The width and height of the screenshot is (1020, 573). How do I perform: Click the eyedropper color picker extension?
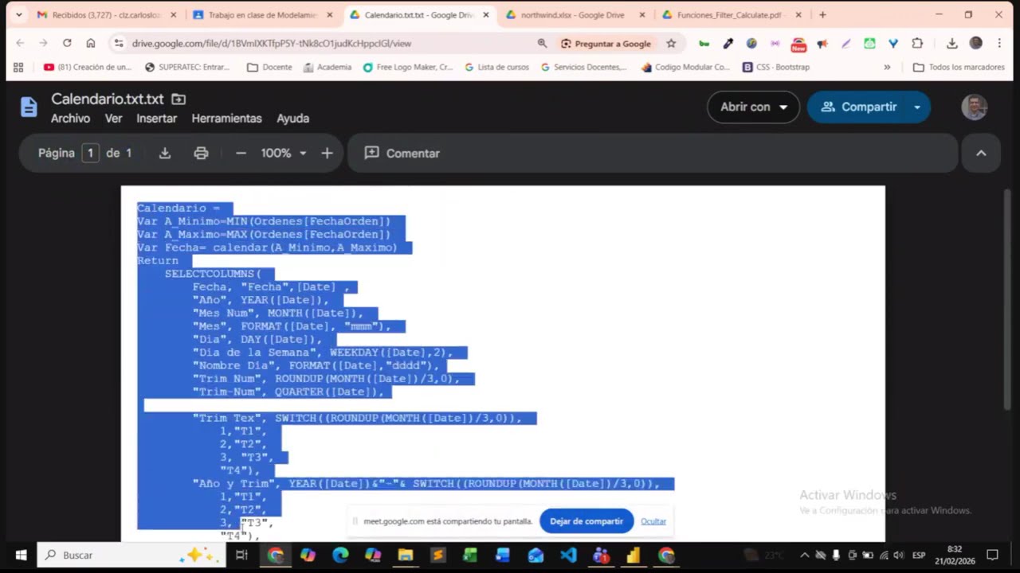pyautogui.click(x=728, y=44)
